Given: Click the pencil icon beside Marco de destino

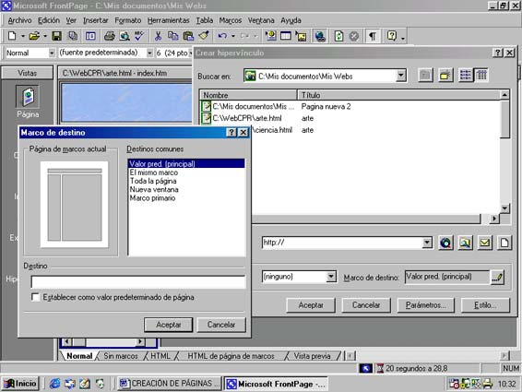Looking at the screenshot, I should click(497, 277).
